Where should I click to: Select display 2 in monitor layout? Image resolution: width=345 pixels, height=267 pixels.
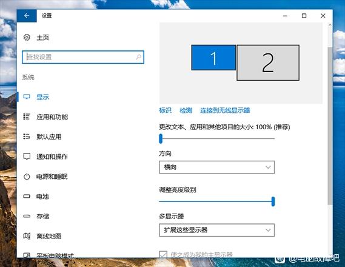tap(268, 63)
